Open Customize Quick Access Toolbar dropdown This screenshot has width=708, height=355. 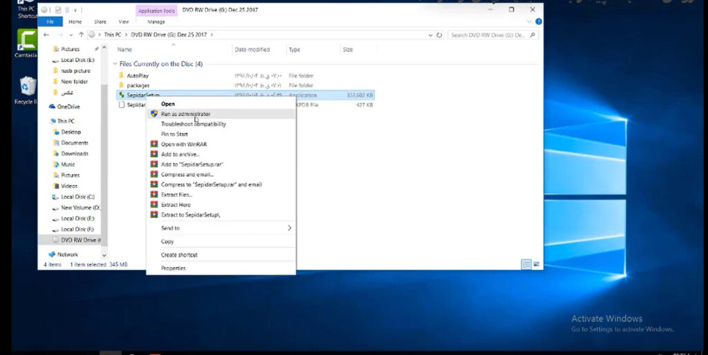tap(75, 10)
